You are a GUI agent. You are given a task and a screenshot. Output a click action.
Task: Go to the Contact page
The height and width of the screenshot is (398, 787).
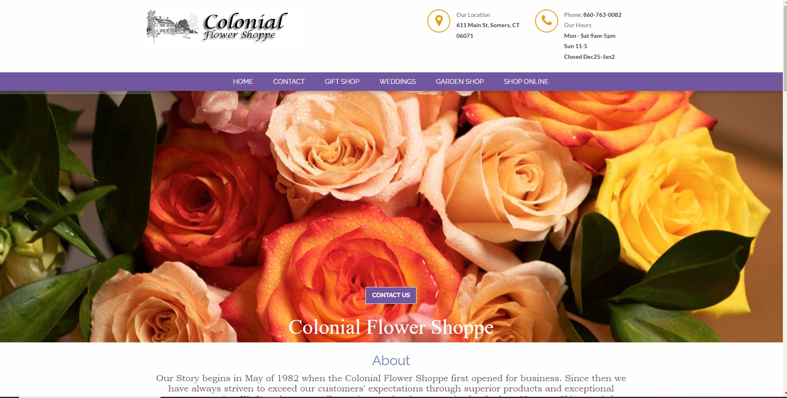pyautogui.click(x=289, y=81)
